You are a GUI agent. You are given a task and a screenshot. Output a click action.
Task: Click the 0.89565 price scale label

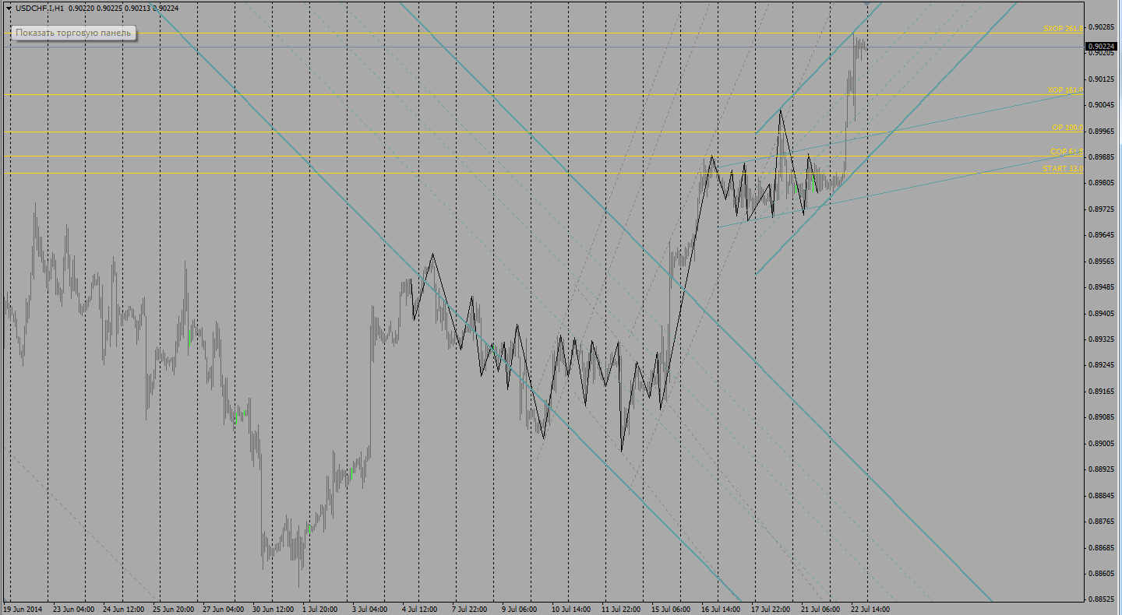point(1102,261)
